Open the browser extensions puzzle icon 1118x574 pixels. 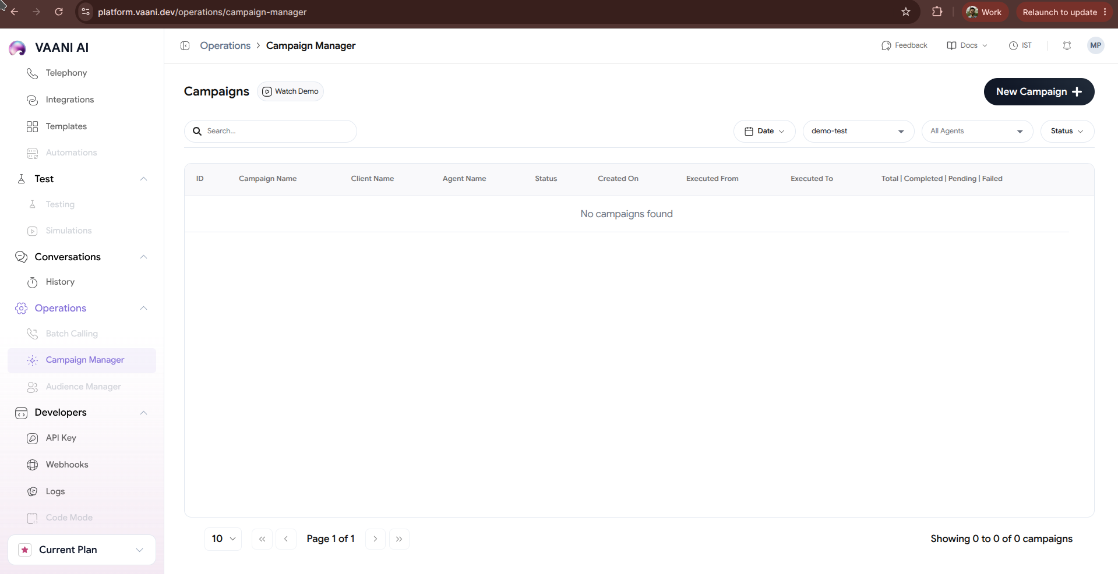pyautogui.click(x=937, y=12)
